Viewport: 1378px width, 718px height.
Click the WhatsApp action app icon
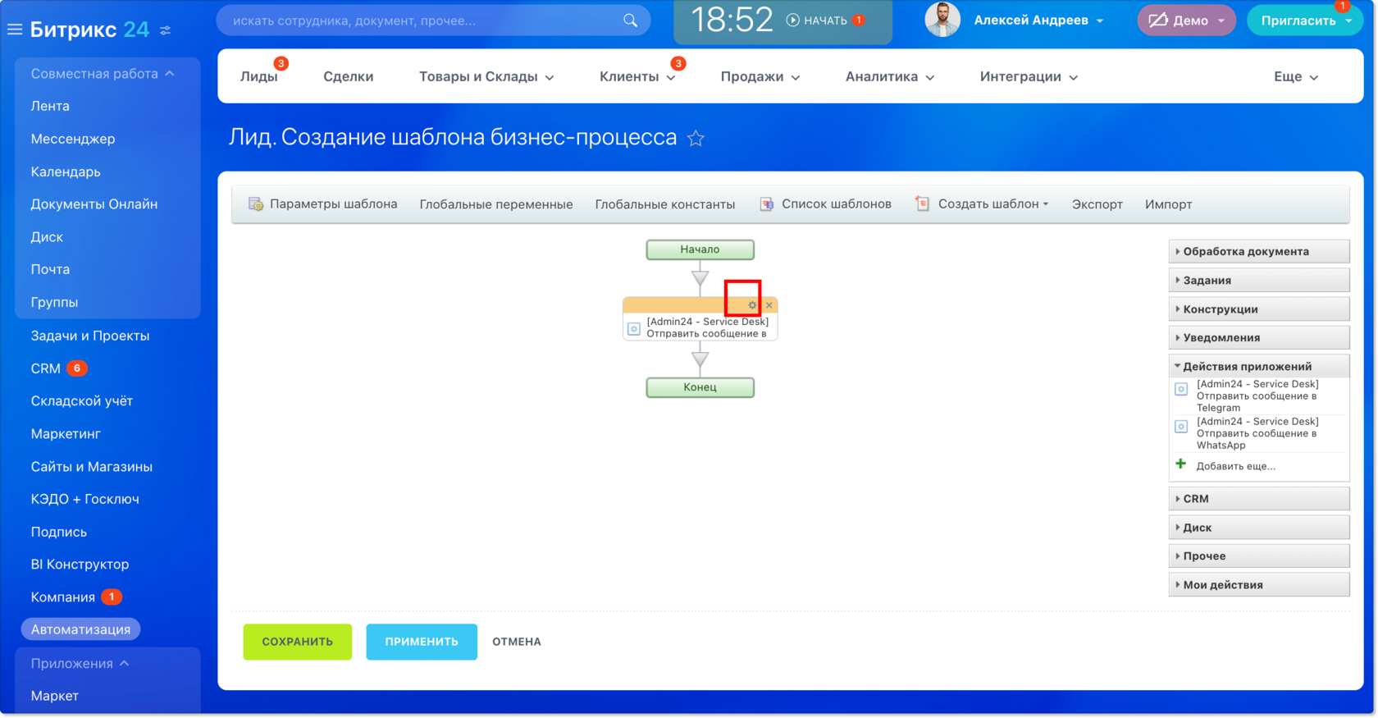(1181, 427)
